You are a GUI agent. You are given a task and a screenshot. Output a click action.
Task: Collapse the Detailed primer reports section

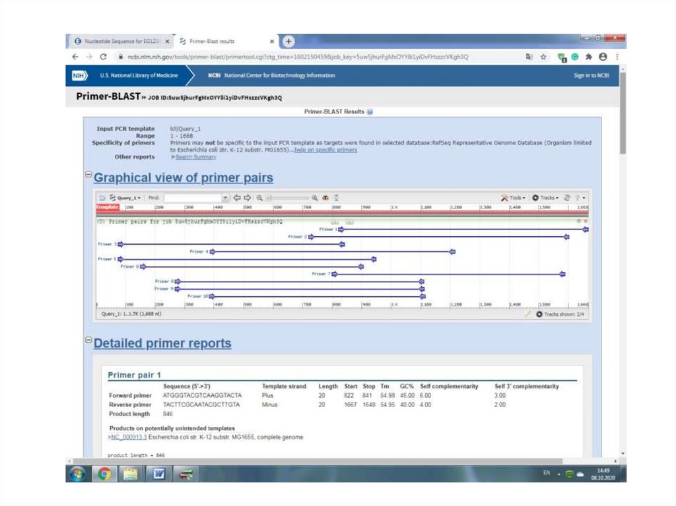point(88,340)
